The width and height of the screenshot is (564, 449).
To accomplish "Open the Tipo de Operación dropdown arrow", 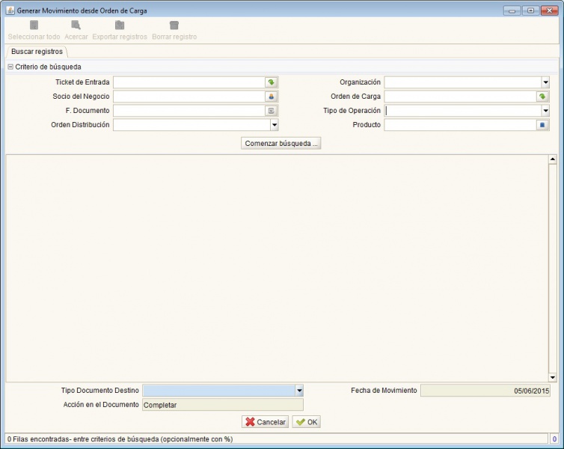I will (x=545, y=111).
